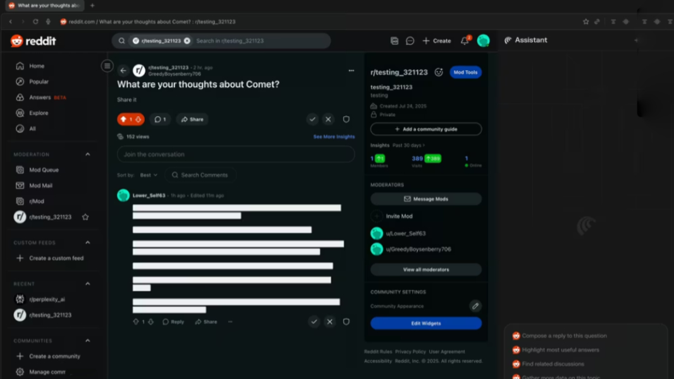Open comment mod shield actions

coord(346,322)
